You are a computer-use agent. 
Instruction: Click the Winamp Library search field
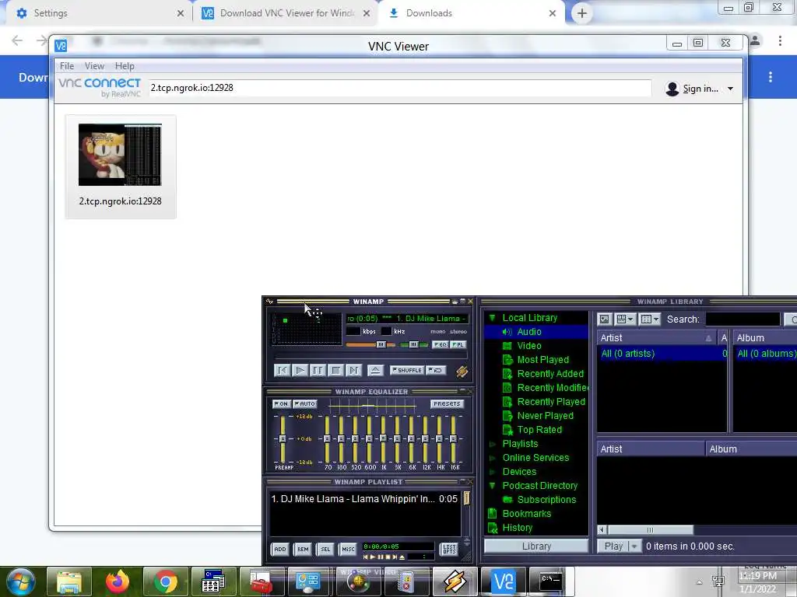743,319
